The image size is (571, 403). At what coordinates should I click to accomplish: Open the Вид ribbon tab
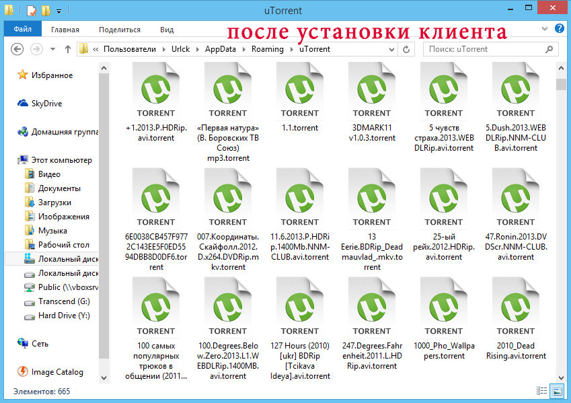(167, 30)
